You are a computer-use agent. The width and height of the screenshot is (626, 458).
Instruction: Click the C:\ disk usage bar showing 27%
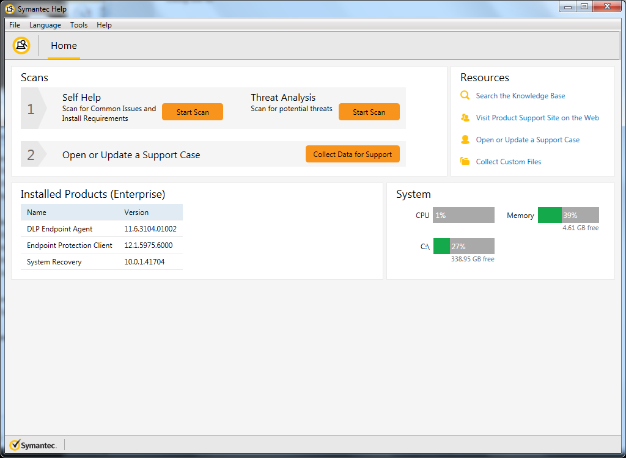point(464,246)
